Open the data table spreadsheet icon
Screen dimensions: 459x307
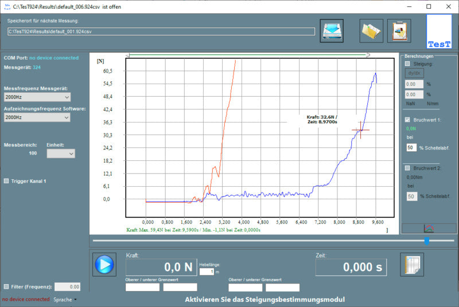(x=411, y=265)
